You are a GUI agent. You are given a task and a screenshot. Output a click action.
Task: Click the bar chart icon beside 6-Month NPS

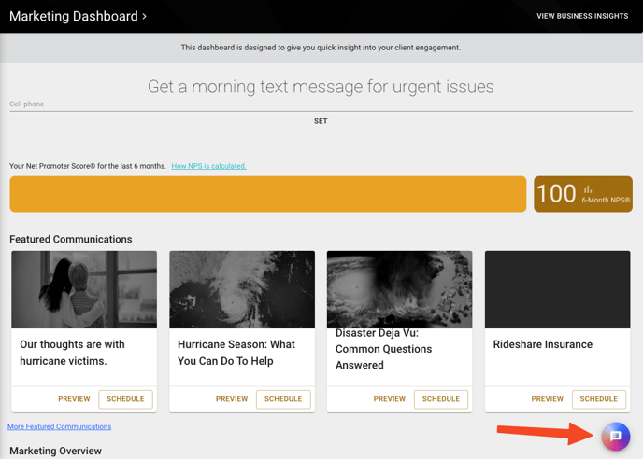[588, 189]
